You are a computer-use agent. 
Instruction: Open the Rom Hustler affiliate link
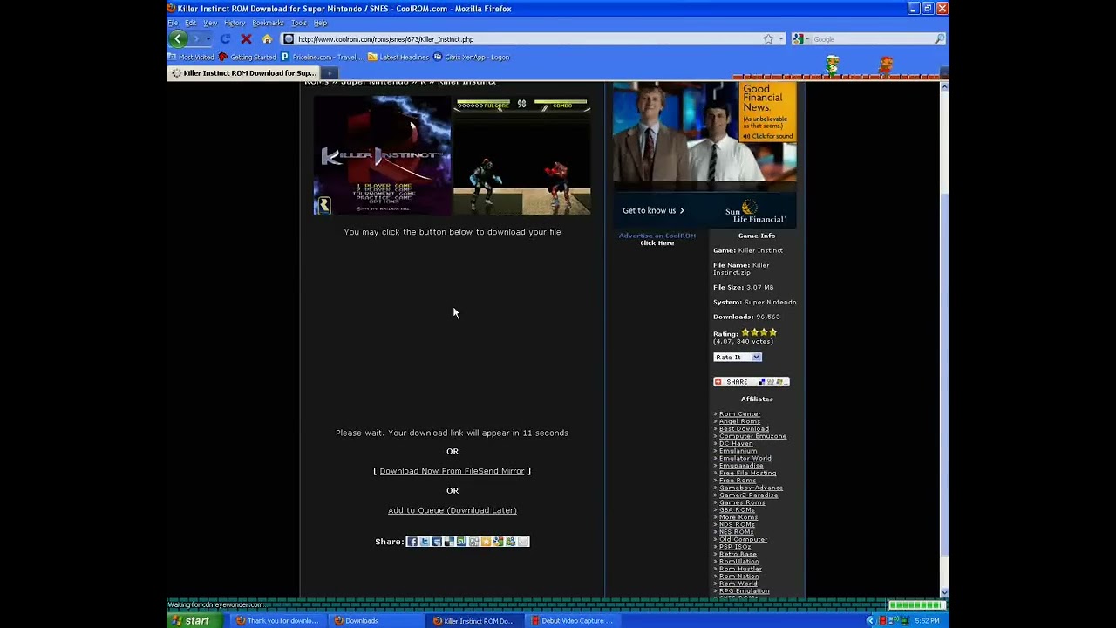point(740,569)
